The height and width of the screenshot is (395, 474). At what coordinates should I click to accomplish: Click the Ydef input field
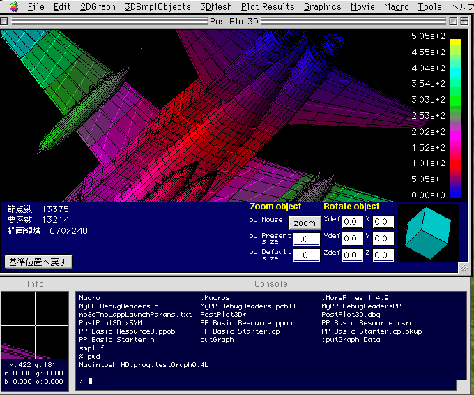point(353,239)
